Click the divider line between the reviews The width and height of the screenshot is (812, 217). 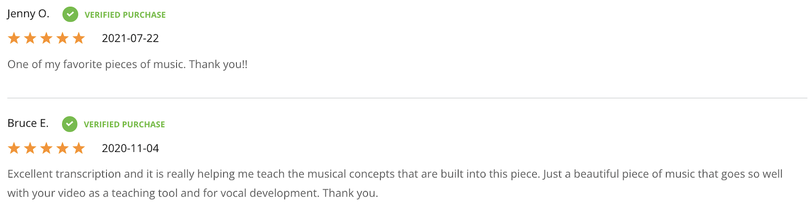[x=407, y=98]
